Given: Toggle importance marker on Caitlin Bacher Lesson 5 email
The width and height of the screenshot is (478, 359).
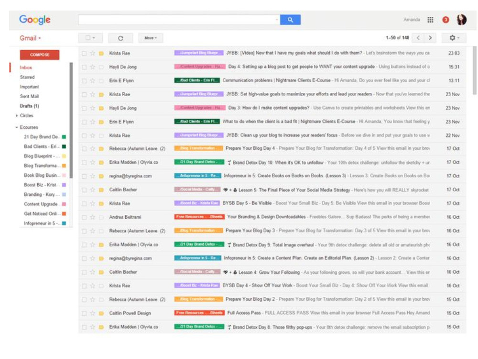Looking at the screenshot, I should [101, 190].
